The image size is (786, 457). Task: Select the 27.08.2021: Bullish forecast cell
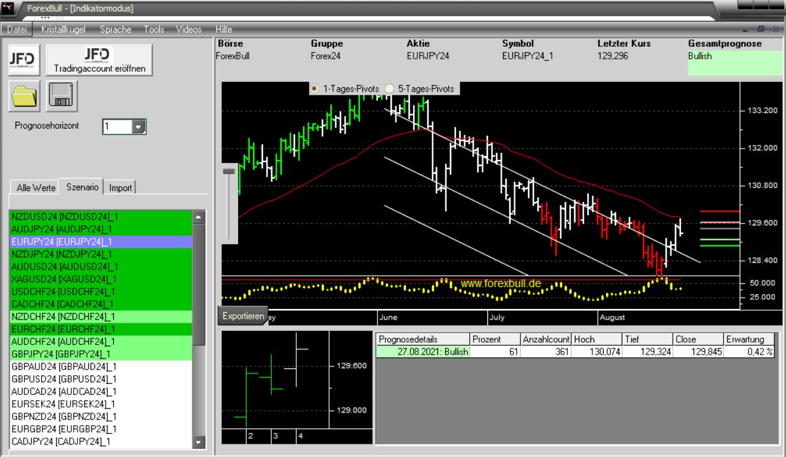(422, 351)
